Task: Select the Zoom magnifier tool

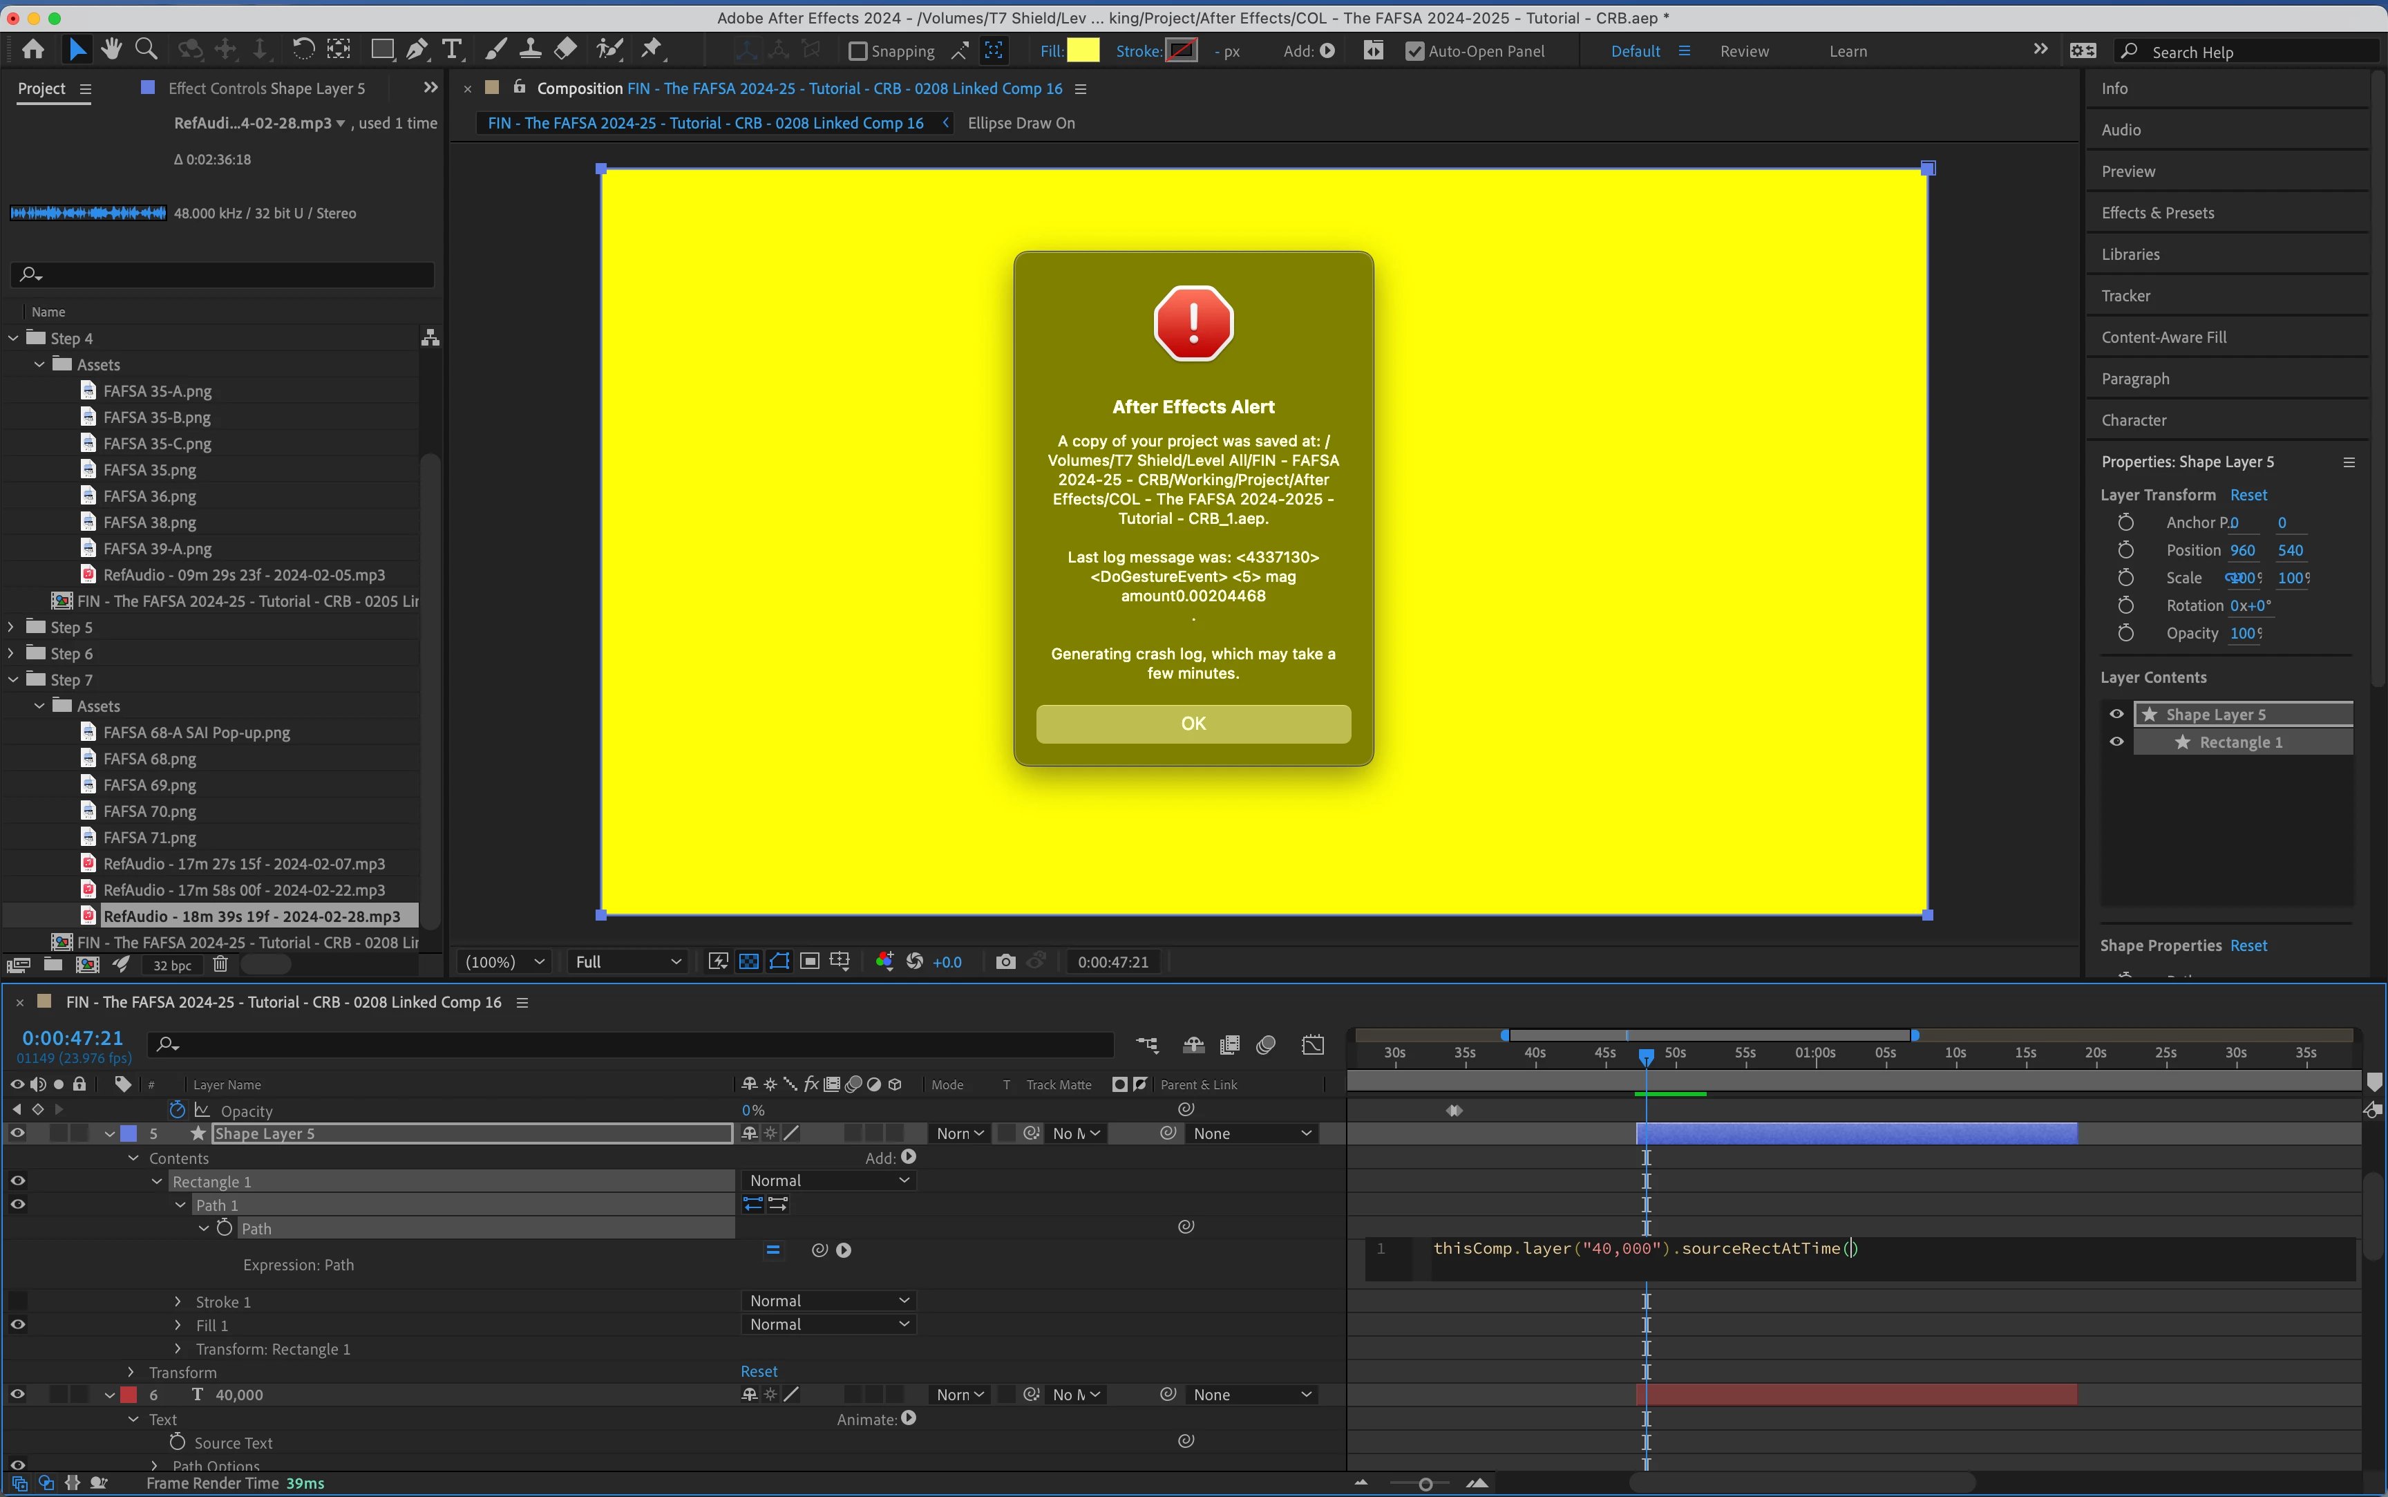Action: tap(146, 48)
